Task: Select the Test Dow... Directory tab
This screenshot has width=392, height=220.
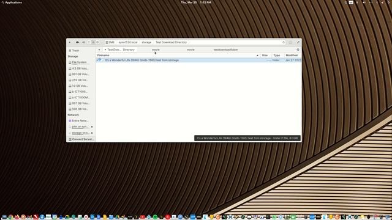Action: (x=119, y=50)
